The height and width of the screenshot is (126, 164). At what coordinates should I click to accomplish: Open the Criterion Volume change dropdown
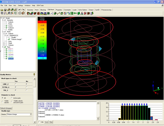(30, 114)
